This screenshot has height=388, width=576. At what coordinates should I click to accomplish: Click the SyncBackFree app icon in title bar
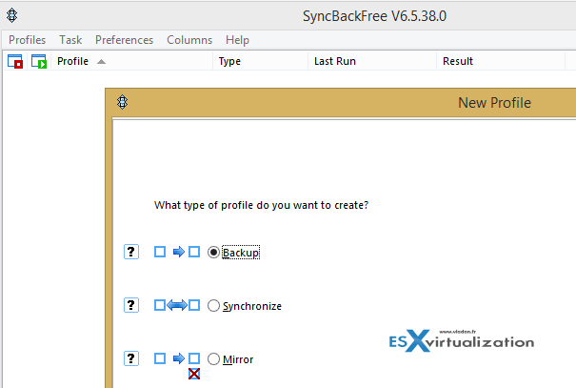click(12, 15)
